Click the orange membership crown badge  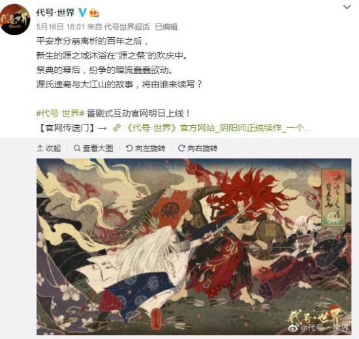pos(93,12)
